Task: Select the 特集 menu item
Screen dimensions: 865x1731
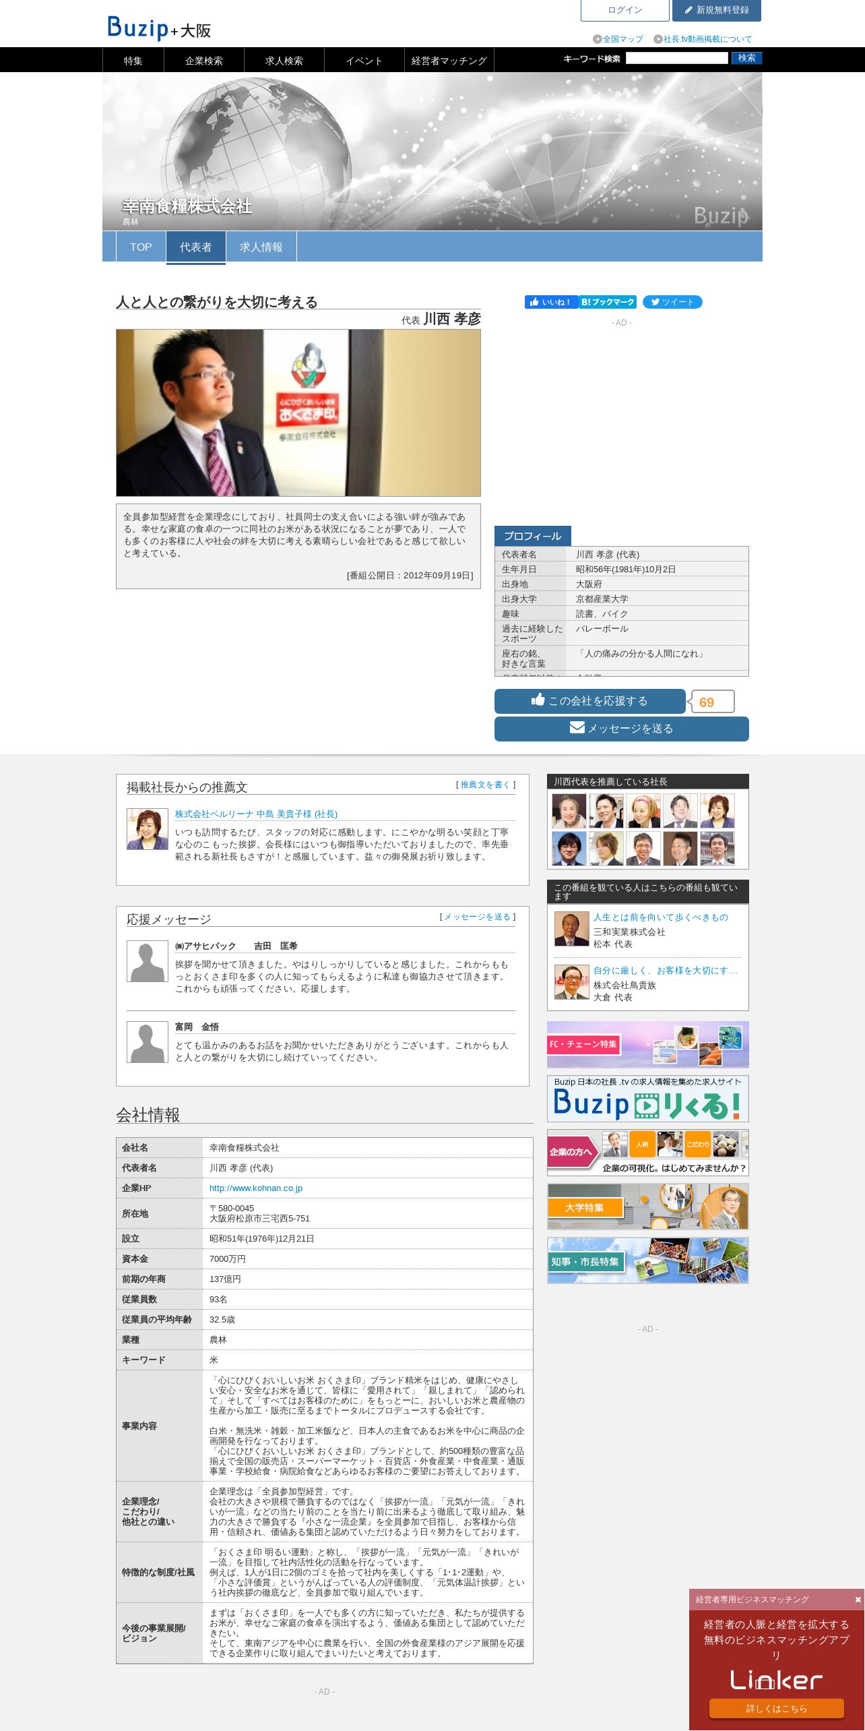Action: tap(133, 61)
